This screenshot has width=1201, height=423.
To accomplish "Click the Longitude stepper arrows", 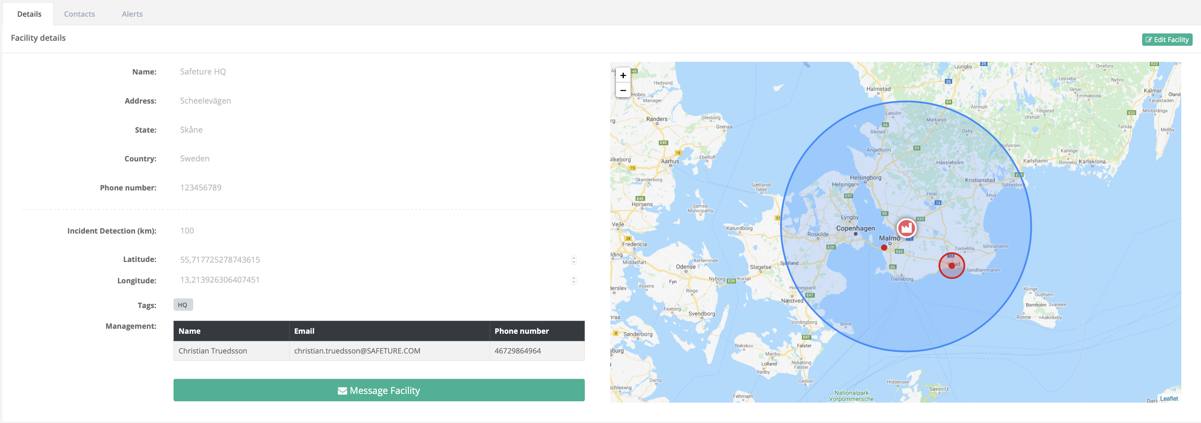I will coord(573,280).
